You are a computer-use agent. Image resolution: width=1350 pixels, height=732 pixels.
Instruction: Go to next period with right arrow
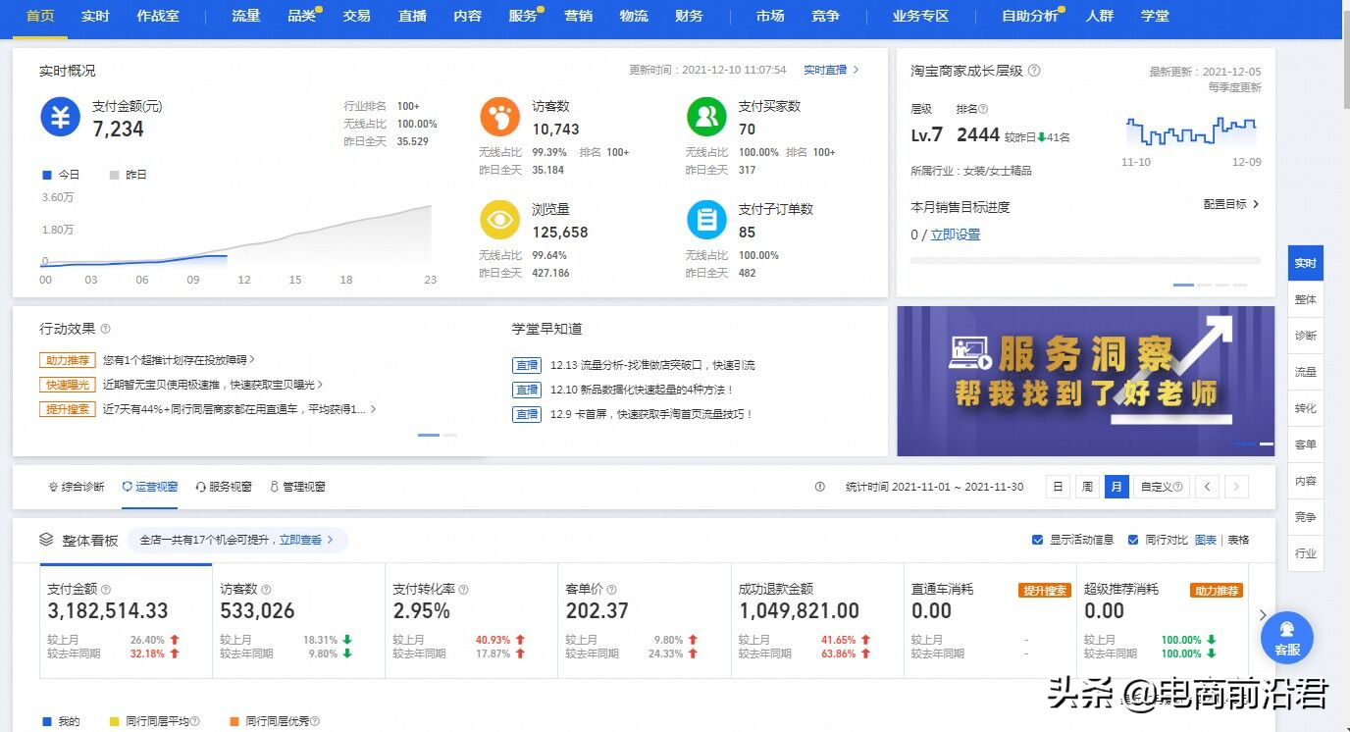click(x=1236, y=487)
